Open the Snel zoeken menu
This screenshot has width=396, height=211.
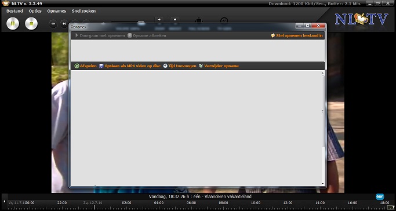tap(83, 11)
